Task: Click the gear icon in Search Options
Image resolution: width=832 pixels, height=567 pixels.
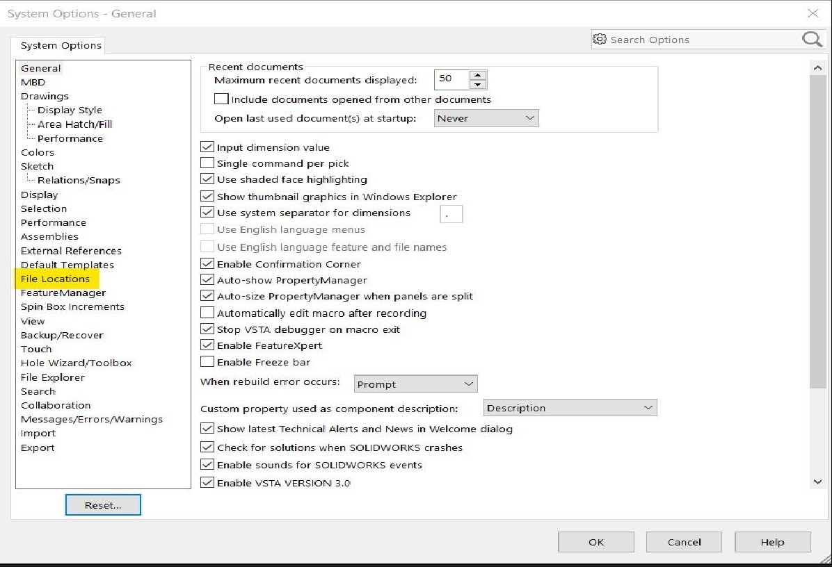Action: [600, 39]
